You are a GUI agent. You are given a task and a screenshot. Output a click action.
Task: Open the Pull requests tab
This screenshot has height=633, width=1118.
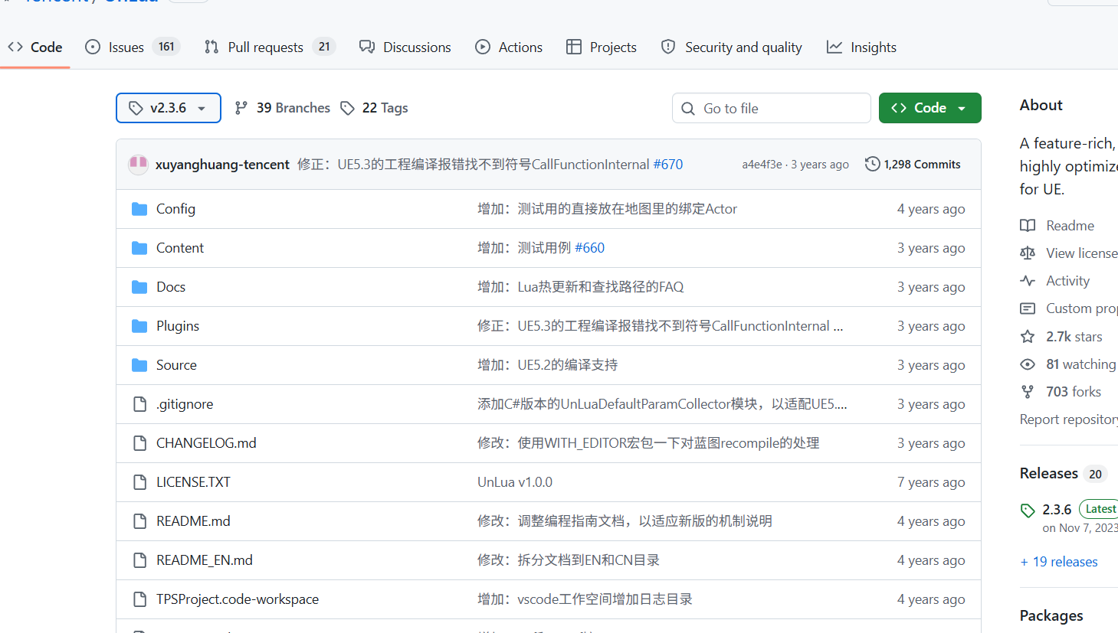pyautogui.click(x=270, y=47)
